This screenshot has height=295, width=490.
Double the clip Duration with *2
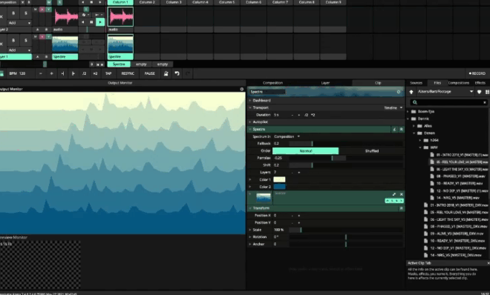pos(313,115)
